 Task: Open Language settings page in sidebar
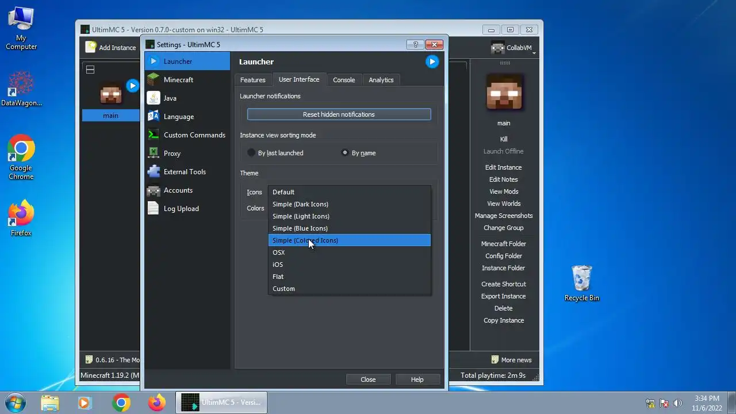[x=187, y=117]
